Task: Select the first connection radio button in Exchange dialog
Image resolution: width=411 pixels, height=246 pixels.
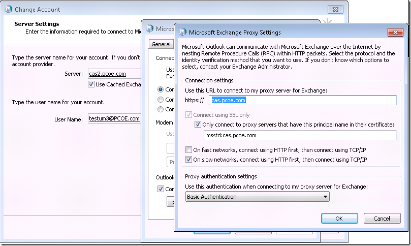Action: (161, 89)
